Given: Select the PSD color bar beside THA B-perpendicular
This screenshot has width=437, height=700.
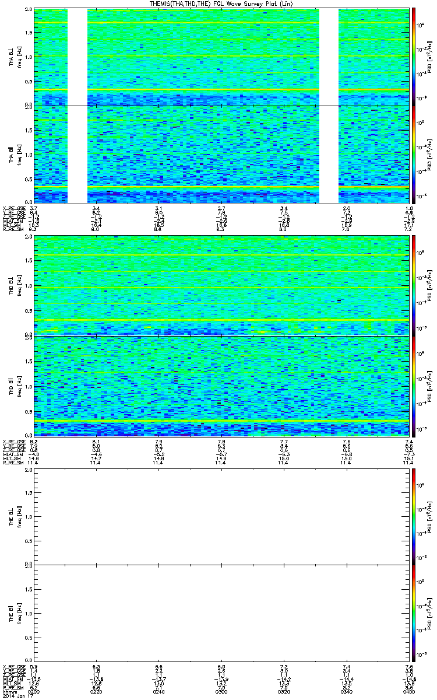Looking at the screenshot, I should pos(413,57).
